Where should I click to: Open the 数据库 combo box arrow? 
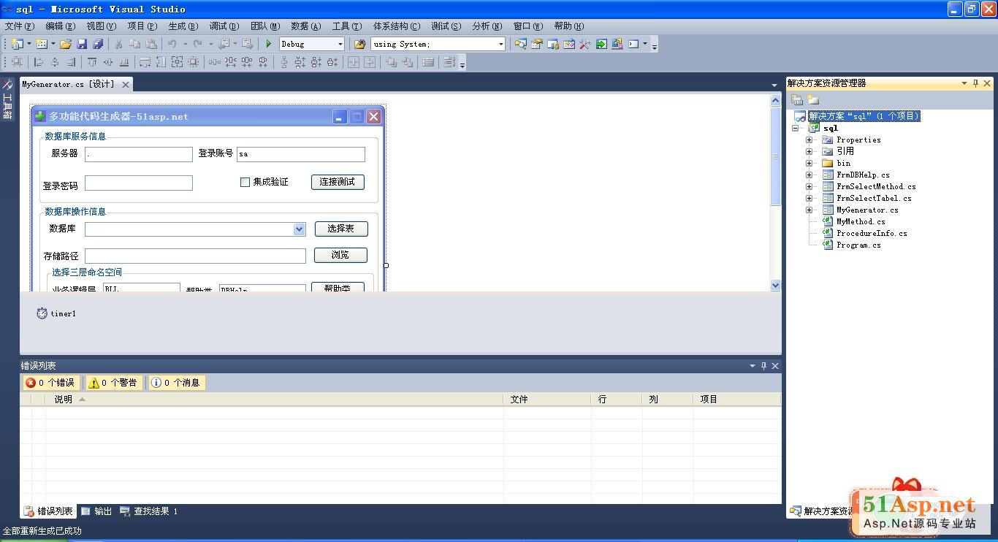[299, 229]
